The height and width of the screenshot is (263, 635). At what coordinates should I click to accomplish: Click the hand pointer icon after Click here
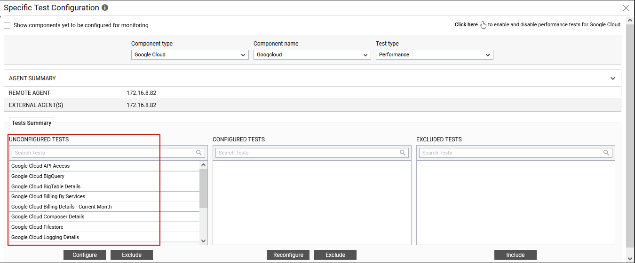click(x=483, y=25)
